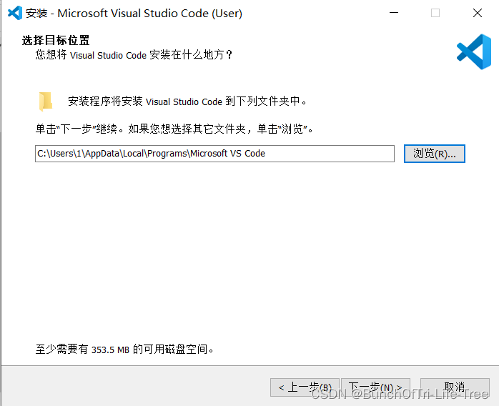Click the VS Code icon in the title bar
Screen dimensions: 499x406
14,13
